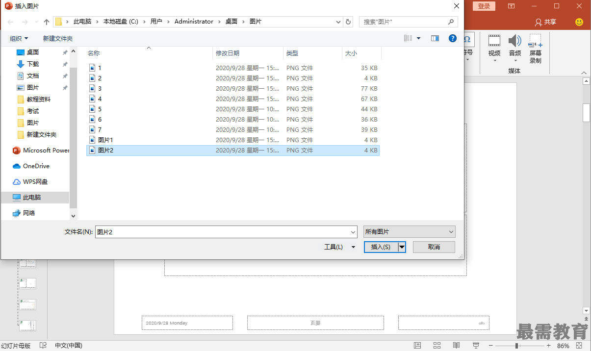The width and height of the screenshot is (591, 351).
Task: Go up one folder level arrow
Action: (47, 22)
